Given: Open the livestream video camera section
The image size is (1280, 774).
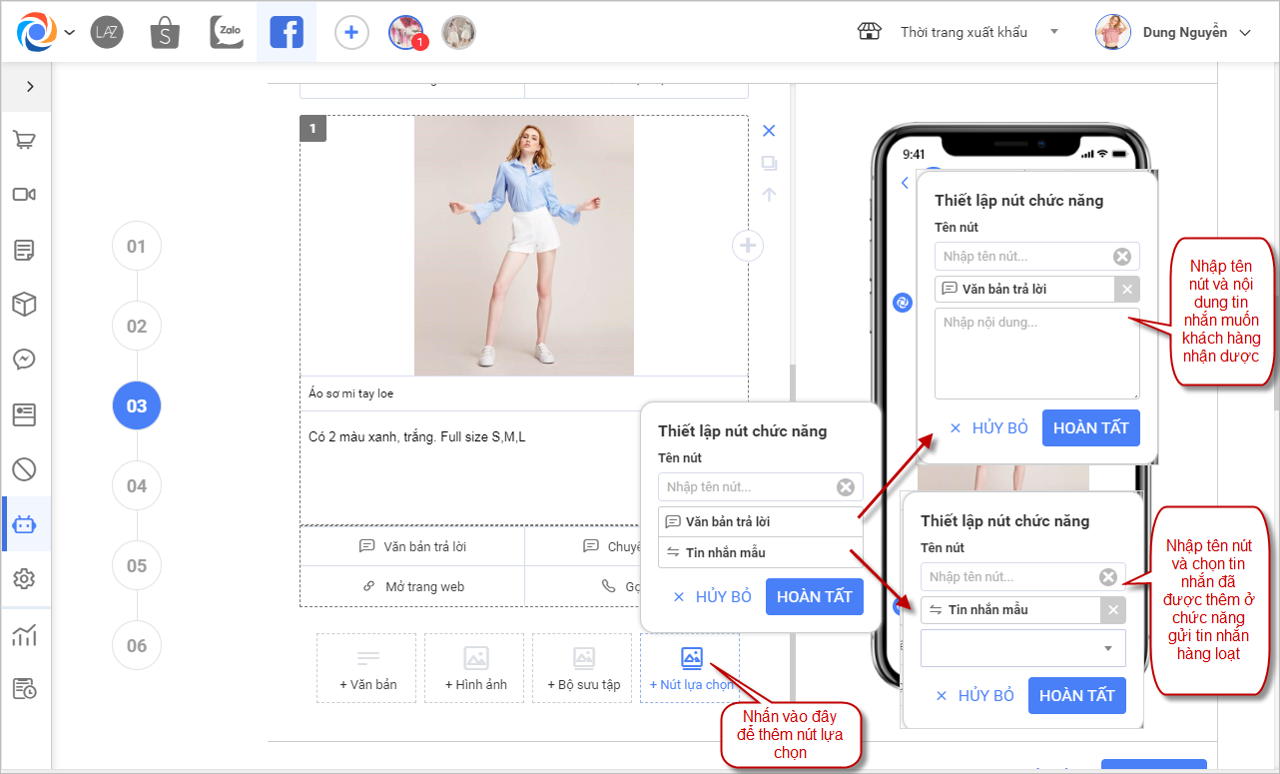Looking at the screenshot, I should coord(25,194).
